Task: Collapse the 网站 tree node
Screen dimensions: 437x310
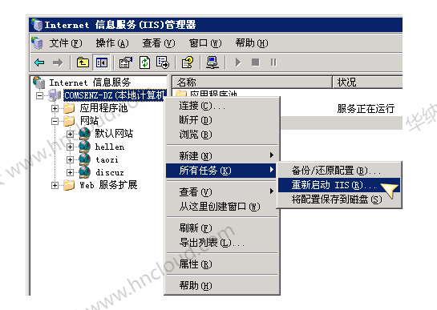Action: [x=55, y=121]
